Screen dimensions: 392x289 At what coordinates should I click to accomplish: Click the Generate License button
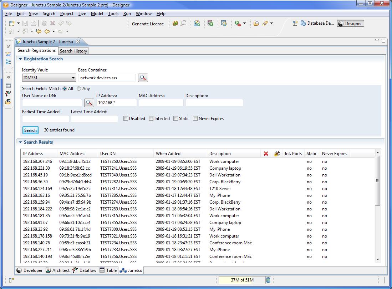[148, 24]
